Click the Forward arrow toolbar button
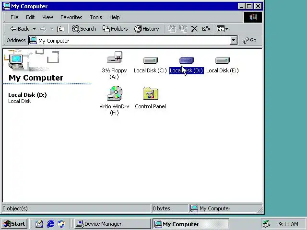This screenshot has height=230, width=307. (43, 29)
